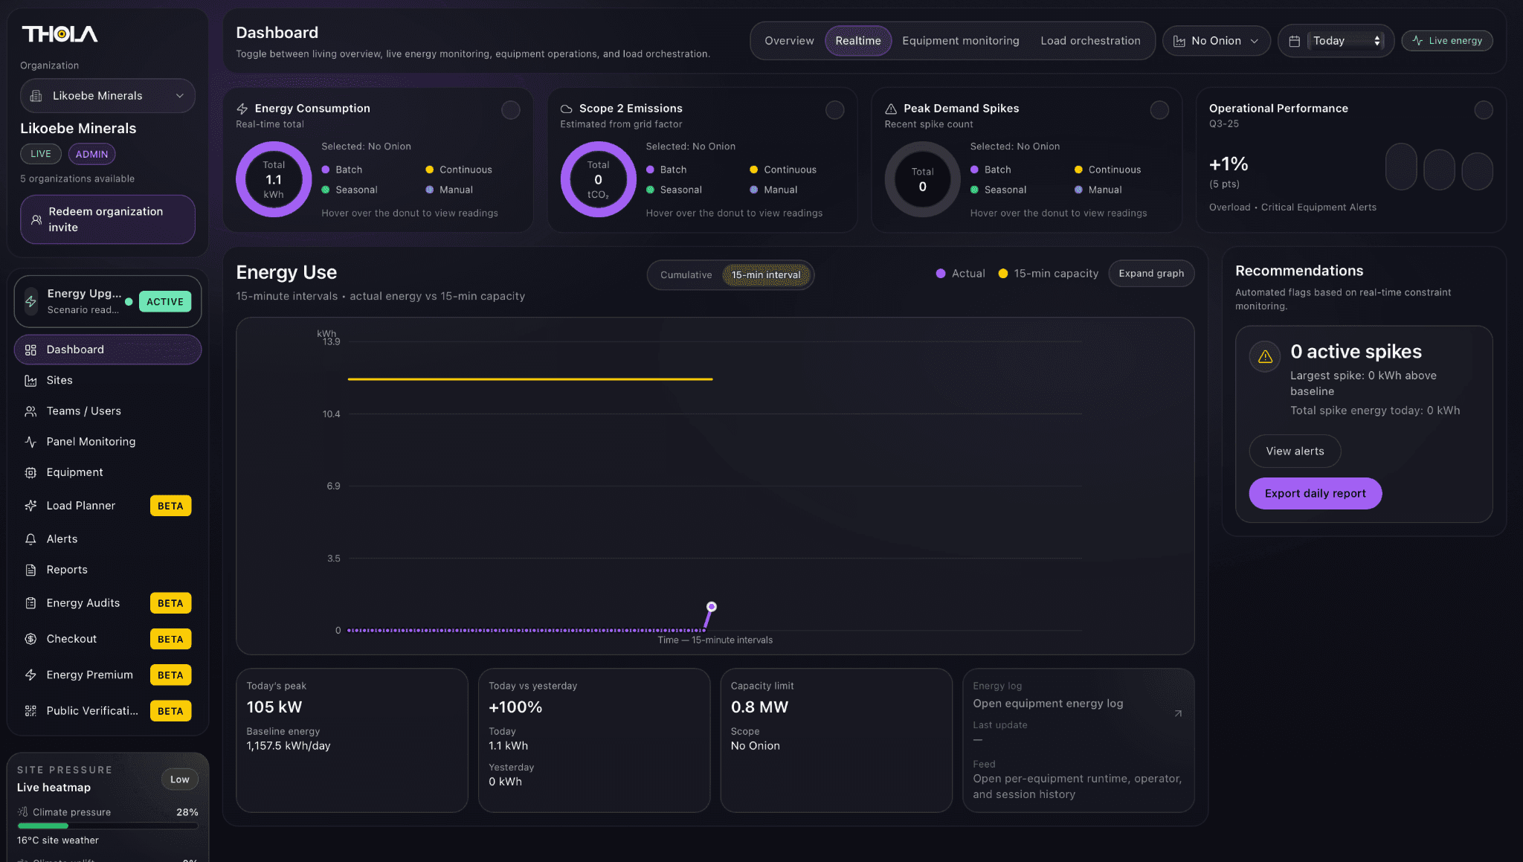Click the warning icon beside 0 active spikes

pyautogui.click(x=1265, y=357)
